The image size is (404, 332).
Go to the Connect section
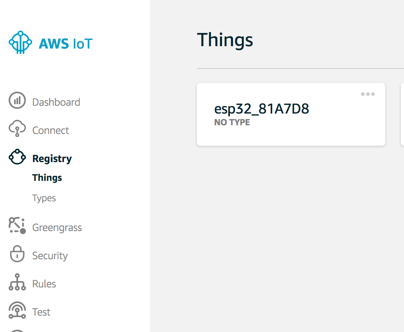tap(51, 130)
